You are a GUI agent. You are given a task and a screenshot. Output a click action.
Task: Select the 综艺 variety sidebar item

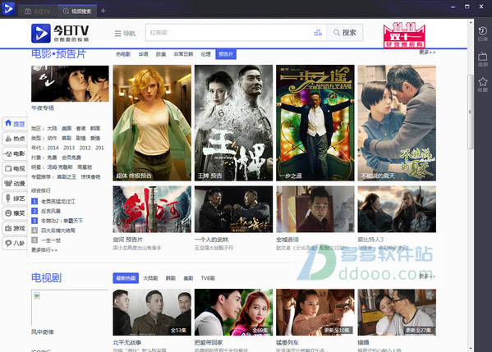tap(15, 198)
